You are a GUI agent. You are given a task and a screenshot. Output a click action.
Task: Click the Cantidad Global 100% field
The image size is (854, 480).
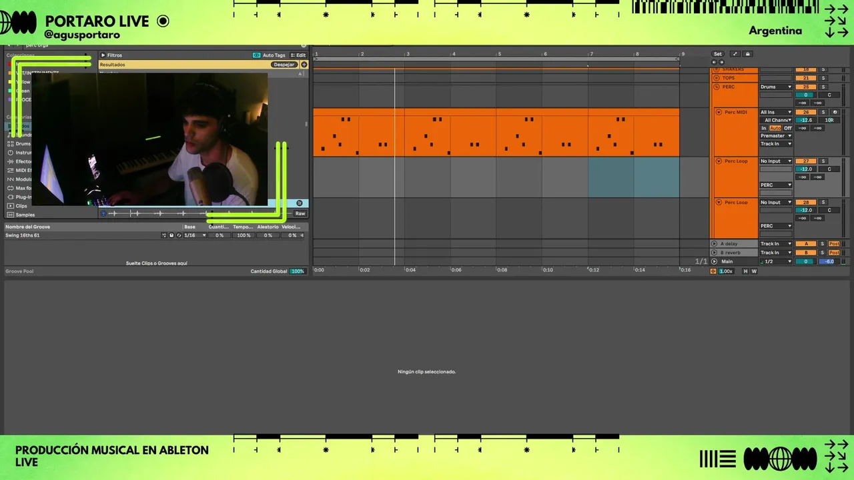[x=298, y=271]
